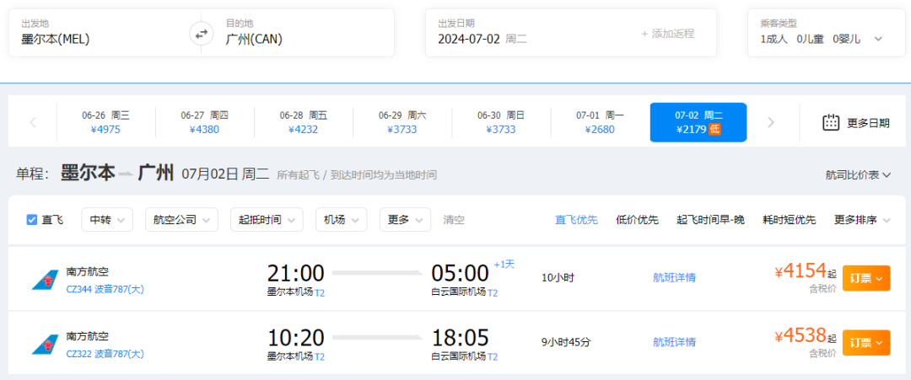Click 订票 button for the ¥4154 flight
Screen dimensions: 911x380
pos(865,278)
